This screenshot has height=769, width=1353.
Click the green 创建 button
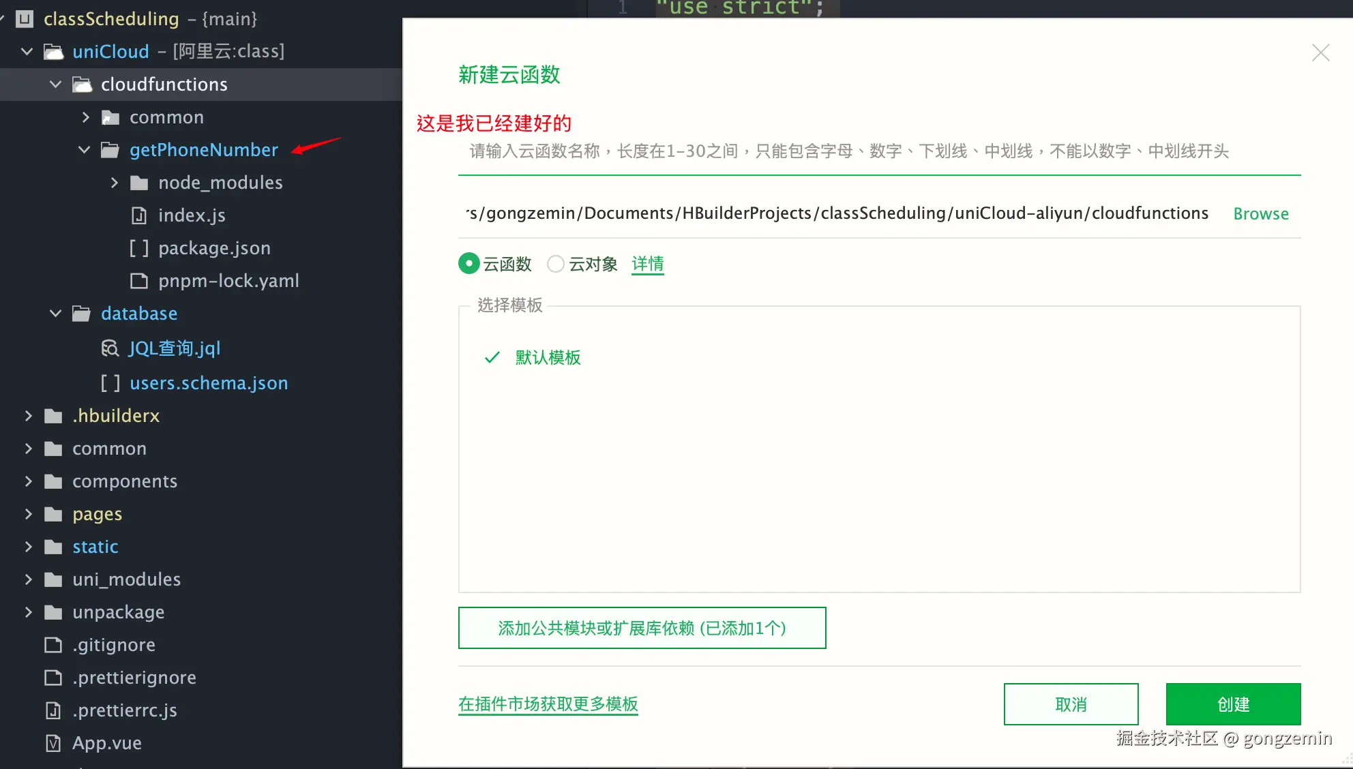(1233, 704)
